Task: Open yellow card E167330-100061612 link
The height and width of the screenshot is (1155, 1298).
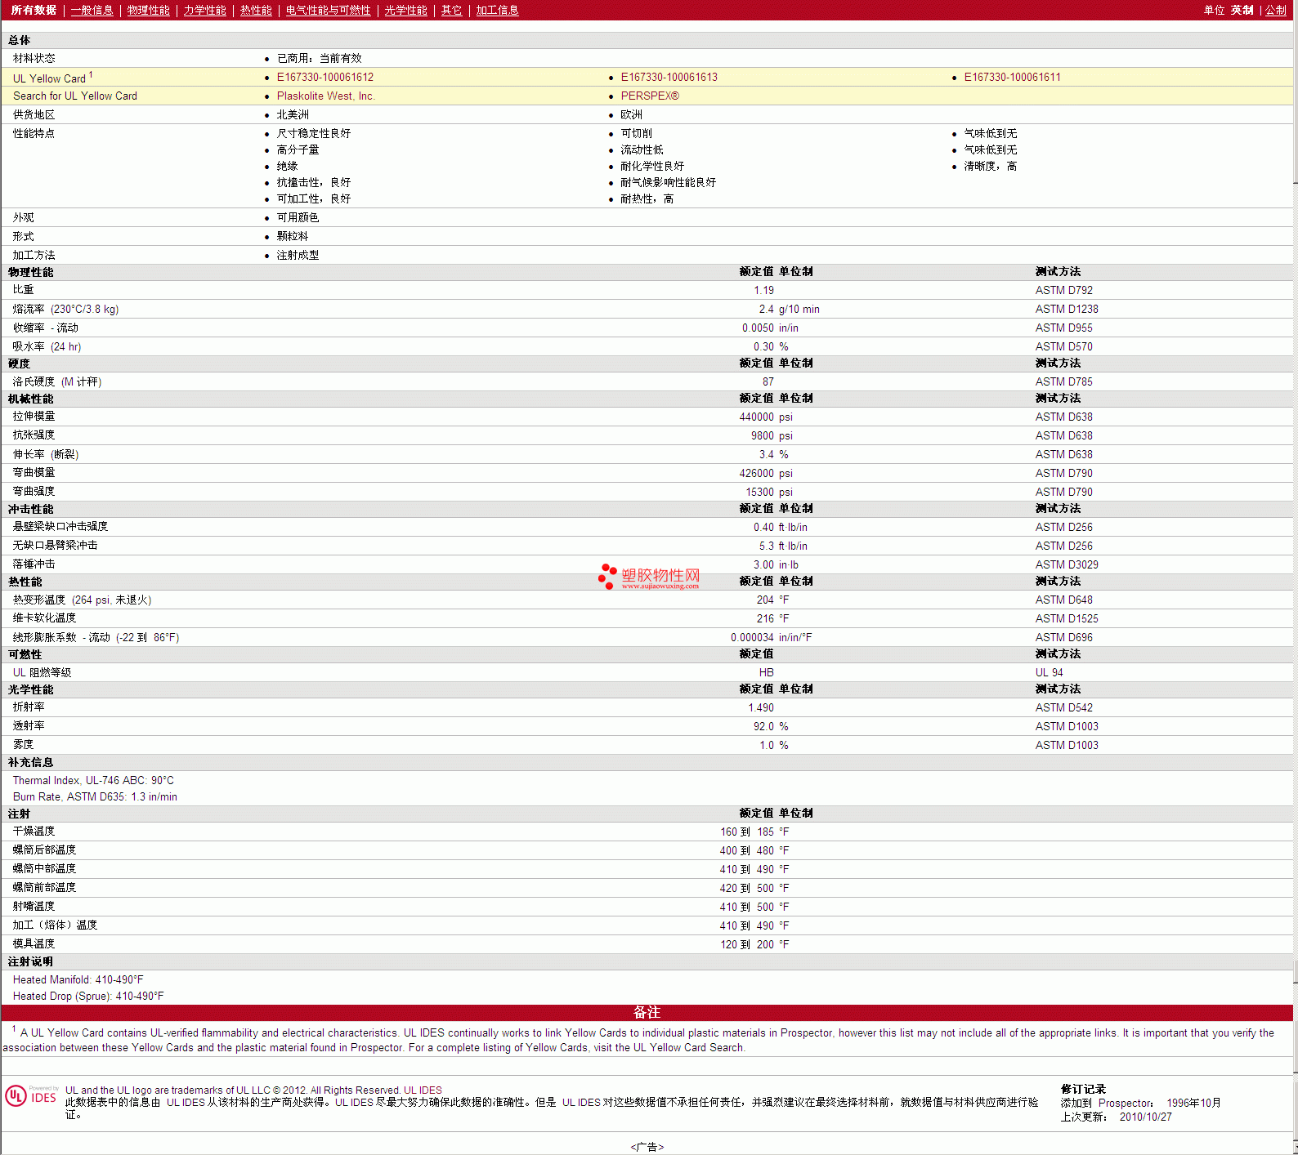Action: [x=324, y=78]
